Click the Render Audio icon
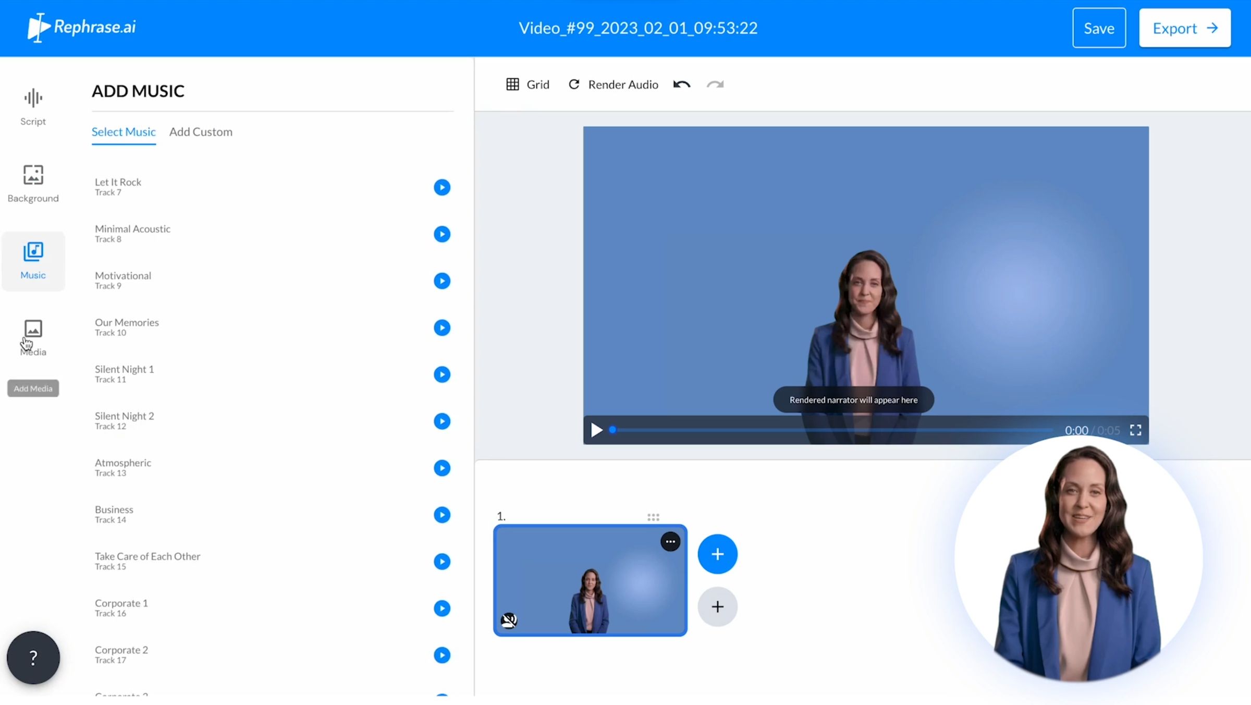The image size is (1251, 705). (x=574, y=84)
